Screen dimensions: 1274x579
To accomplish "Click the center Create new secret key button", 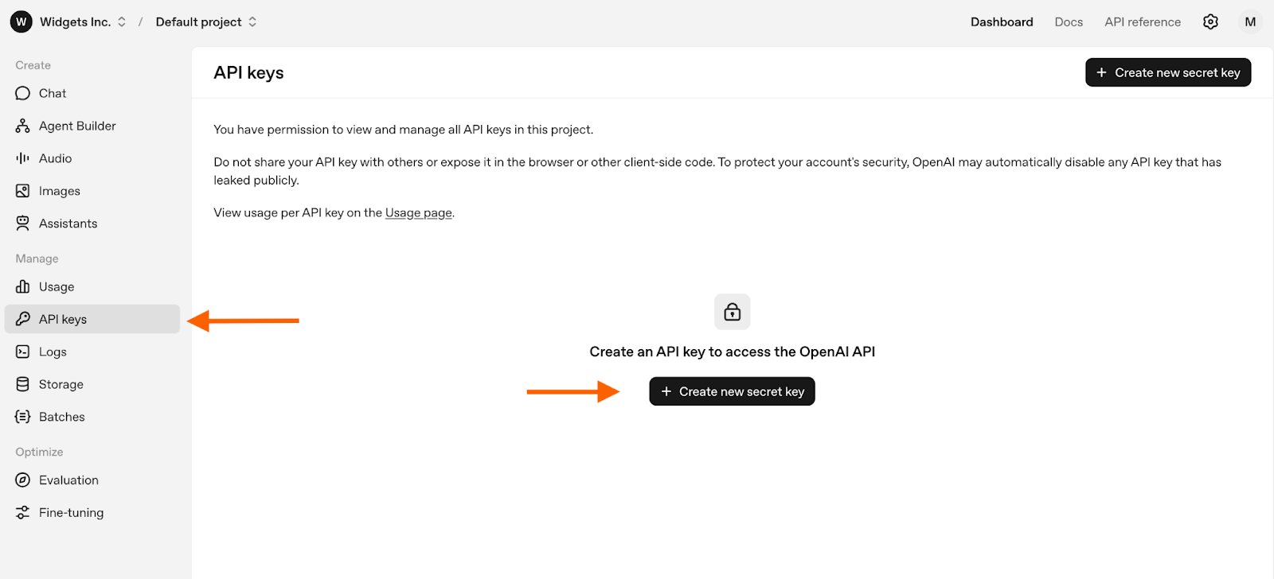I will (733, 391).
